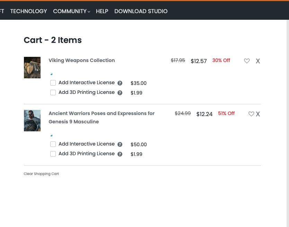Image resolution: width=289 pixels, height=227 pixels.
Task: Click help icon beside Ancient Warriors 3D Printing License
Action: click(120, 154)
